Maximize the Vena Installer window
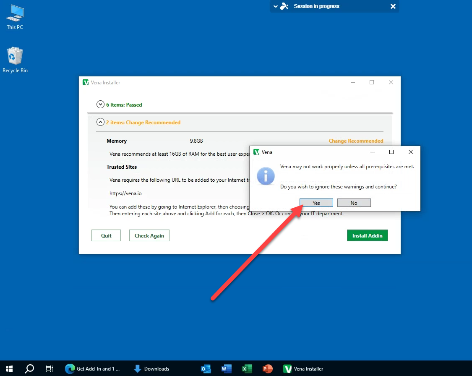This screenshot has width=472, height=376. pyautogui.click(x=372, y=82)
